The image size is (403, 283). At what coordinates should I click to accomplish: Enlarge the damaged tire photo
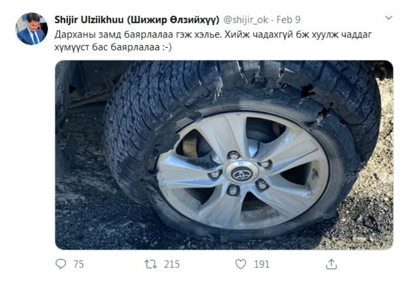point(224,155)
